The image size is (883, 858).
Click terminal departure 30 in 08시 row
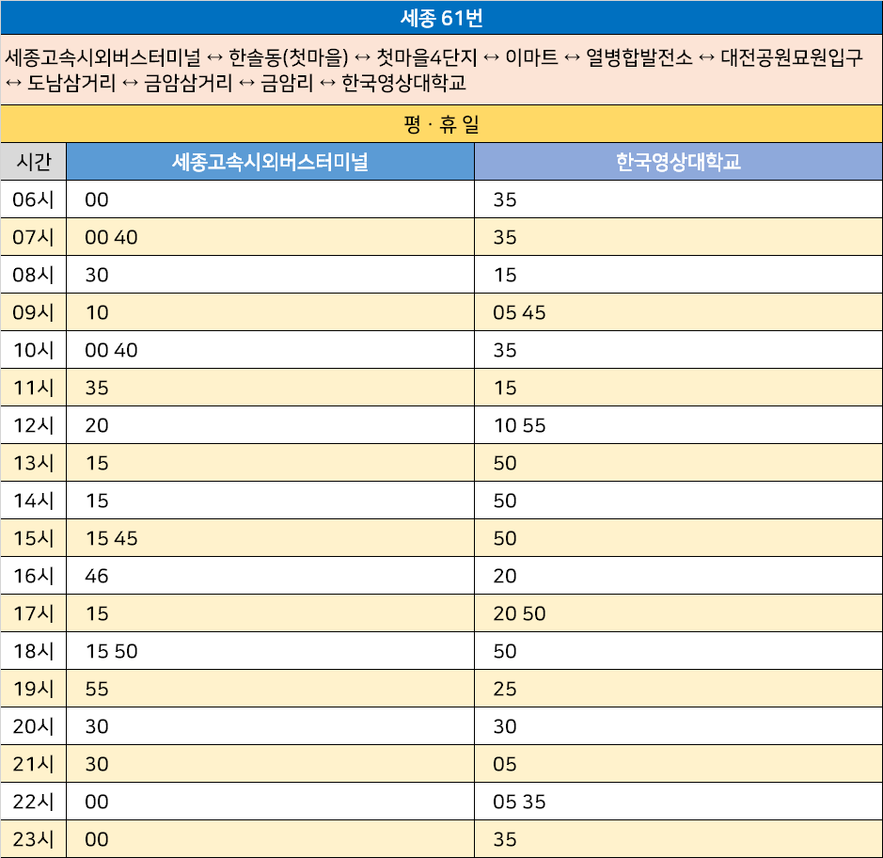tap(96, 275)
